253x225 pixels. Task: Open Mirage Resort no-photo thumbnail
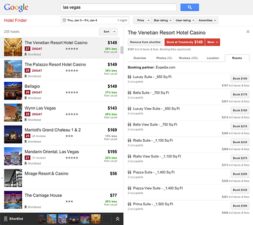[13, 178]
